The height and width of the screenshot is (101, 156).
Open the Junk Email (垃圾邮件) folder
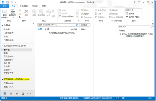(7, 70)
